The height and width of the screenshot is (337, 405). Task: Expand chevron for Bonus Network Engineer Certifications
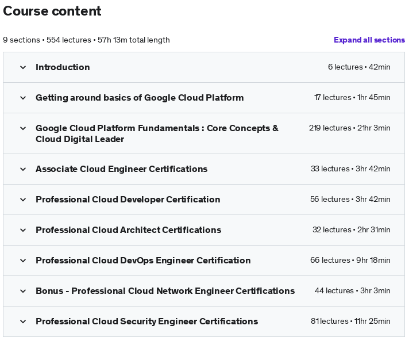tap(23, 291)
